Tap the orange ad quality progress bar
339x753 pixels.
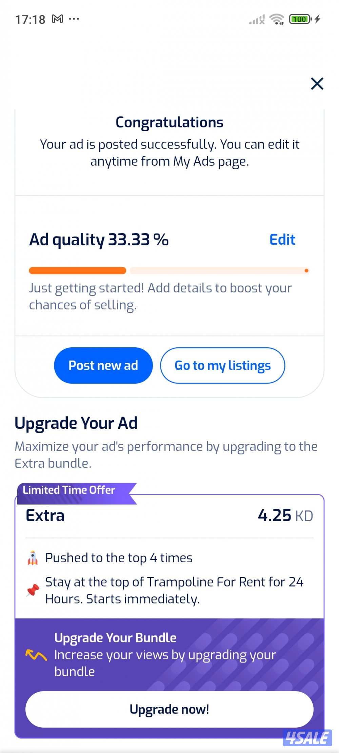(78, 270)
